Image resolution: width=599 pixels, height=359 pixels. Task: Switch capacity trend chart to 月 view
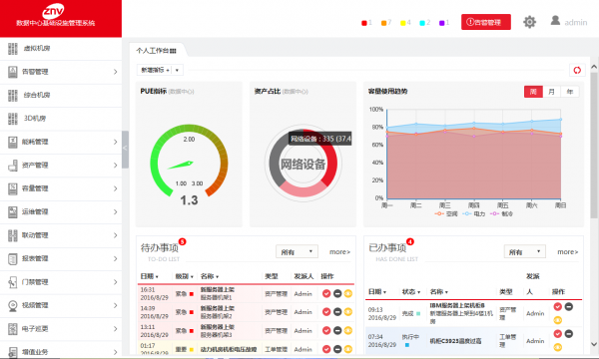551,92
